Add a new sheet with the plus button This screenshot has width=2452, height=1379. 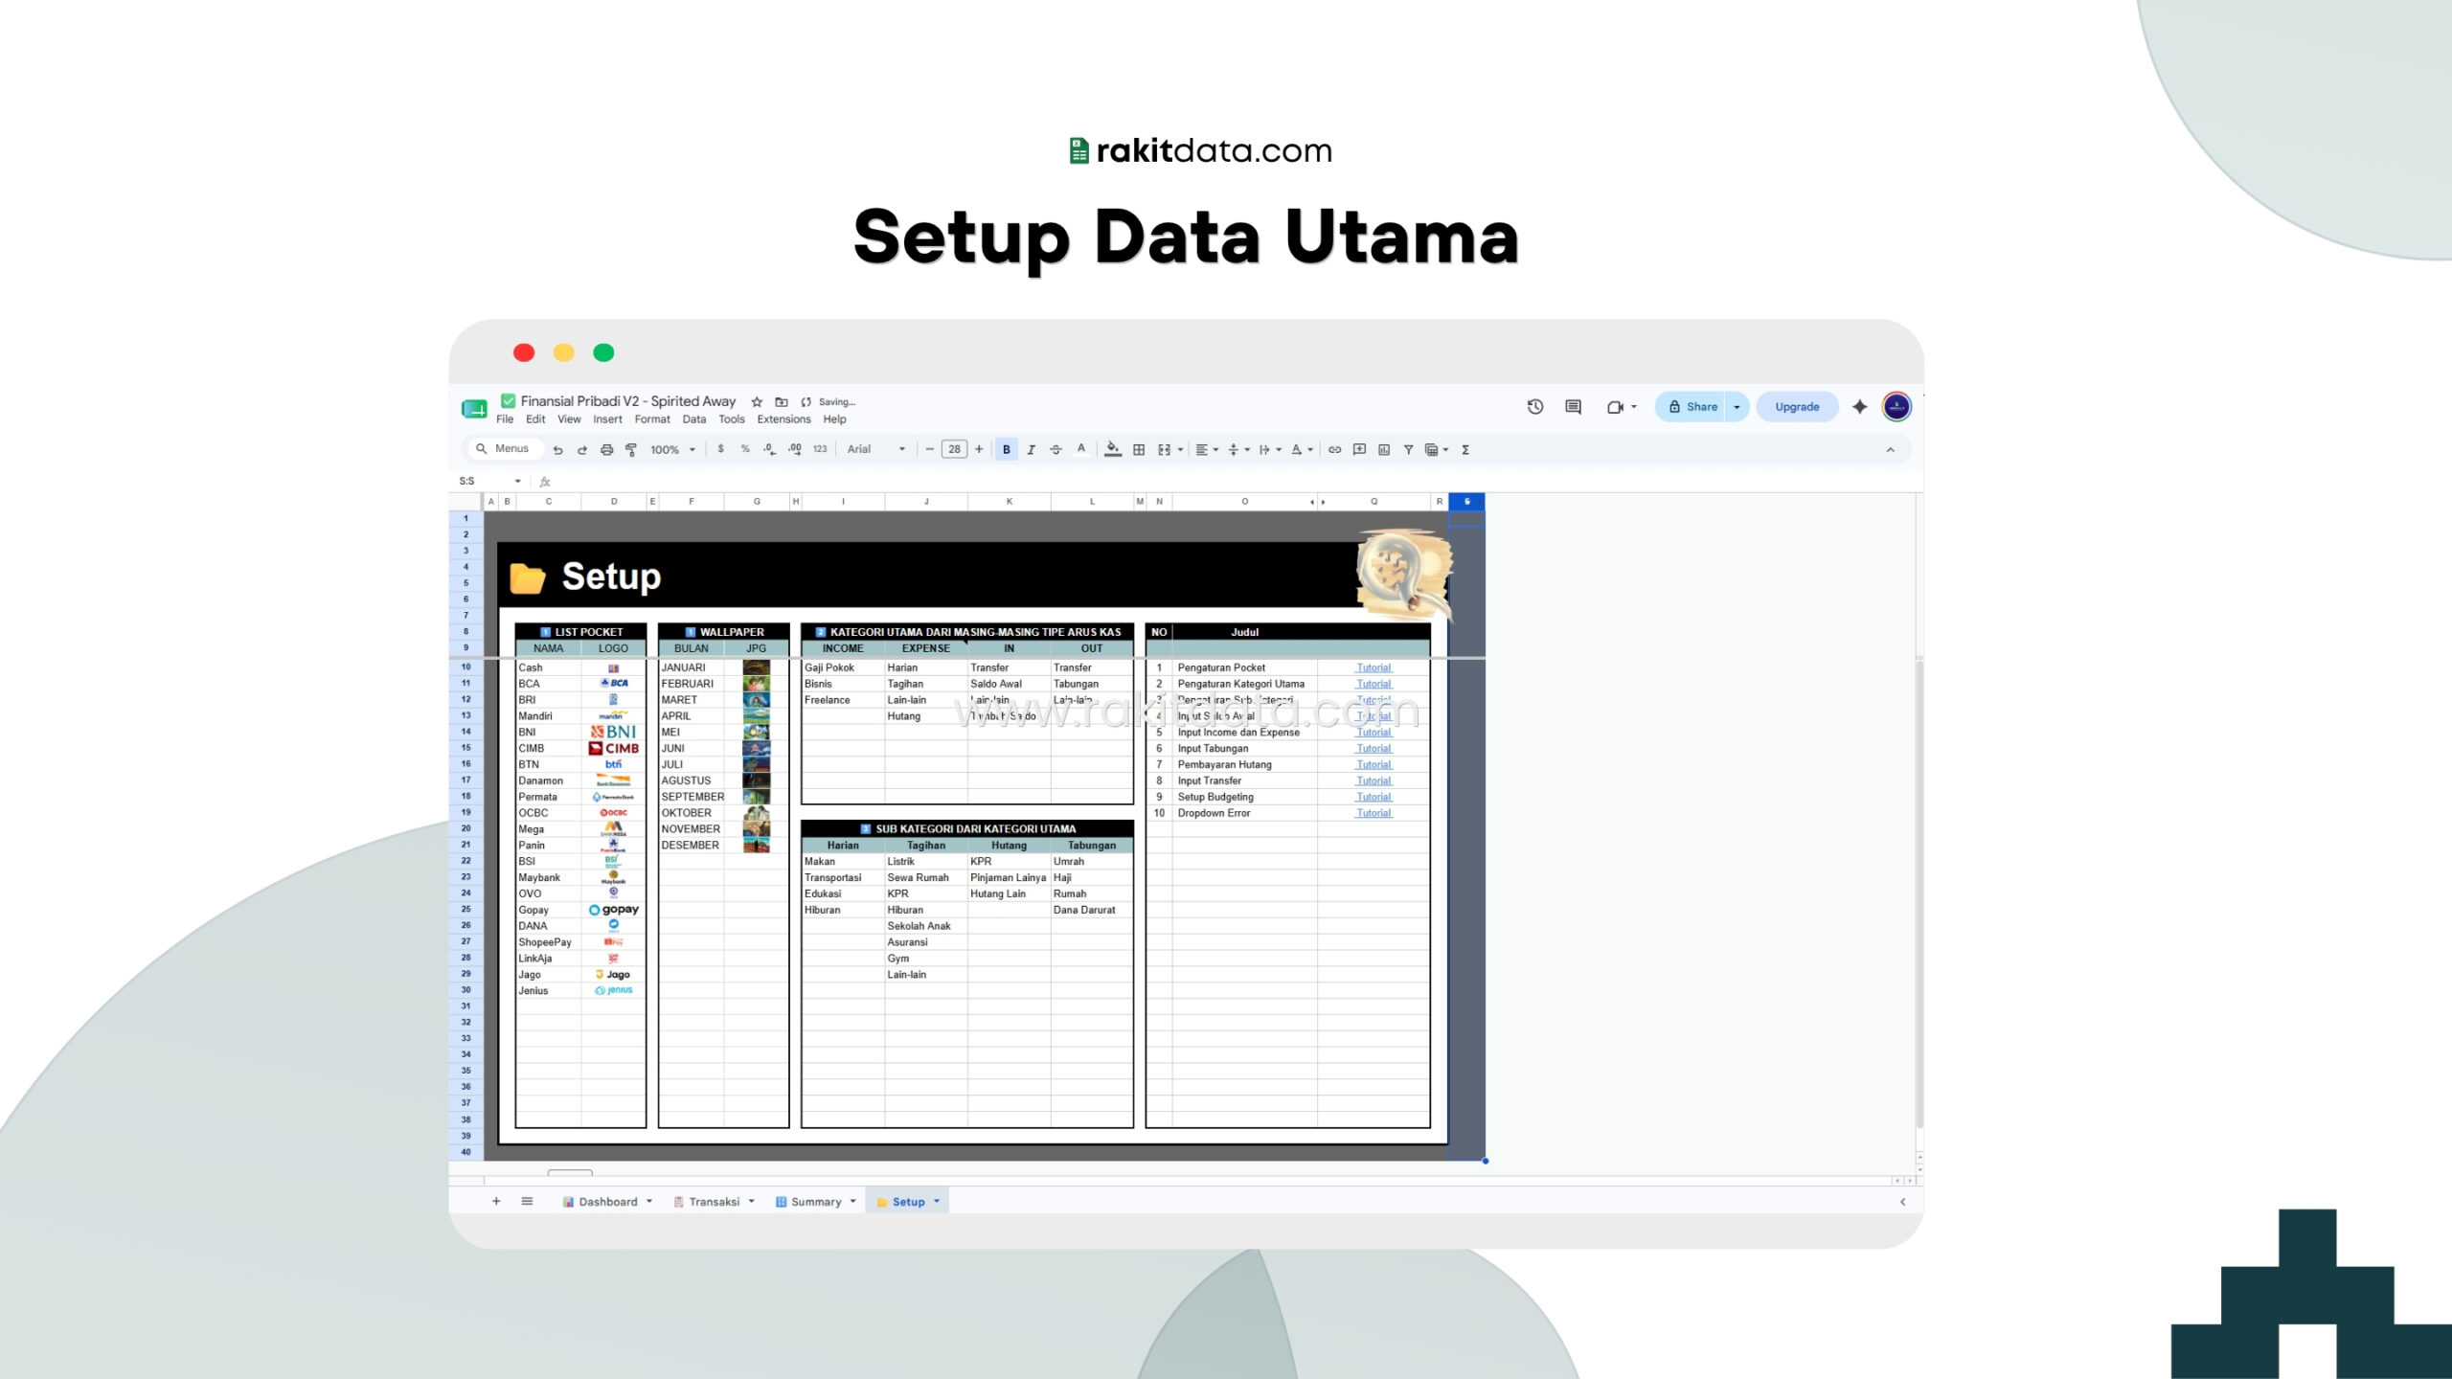click(496, 1201)
